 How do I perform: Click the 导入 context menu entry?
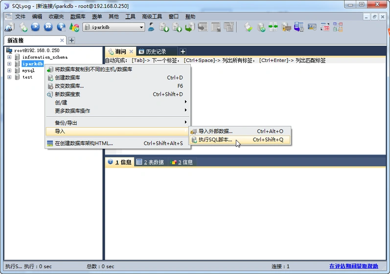[117, 131]
